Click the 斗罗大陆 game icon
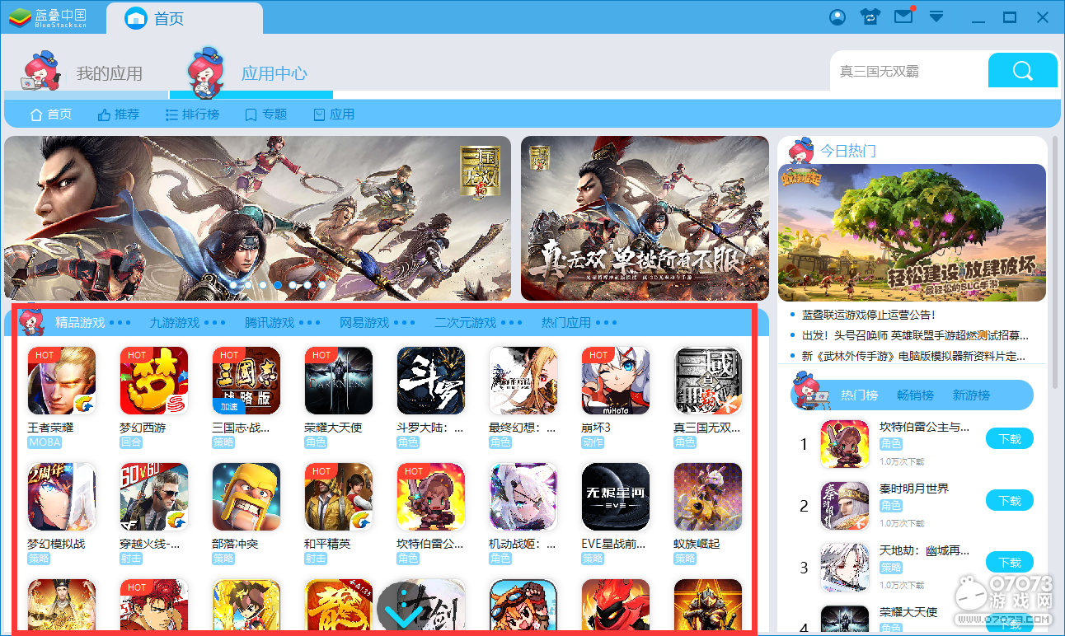This screenshot has width=1065, height=636. [431, 381]
